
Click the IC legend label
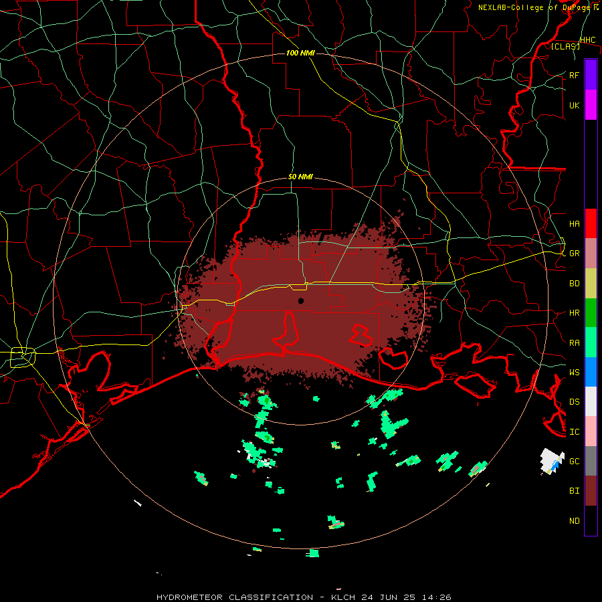click(x=574, y=432)
